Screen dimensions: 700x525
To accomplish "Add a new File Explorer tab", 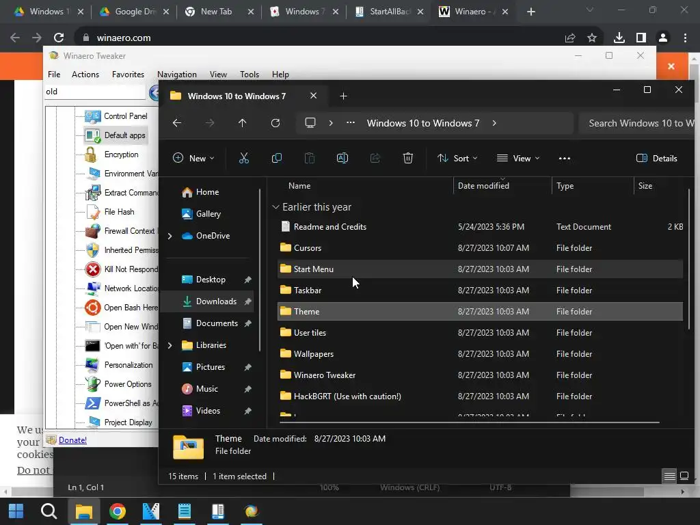I will (x=343, y=96).
